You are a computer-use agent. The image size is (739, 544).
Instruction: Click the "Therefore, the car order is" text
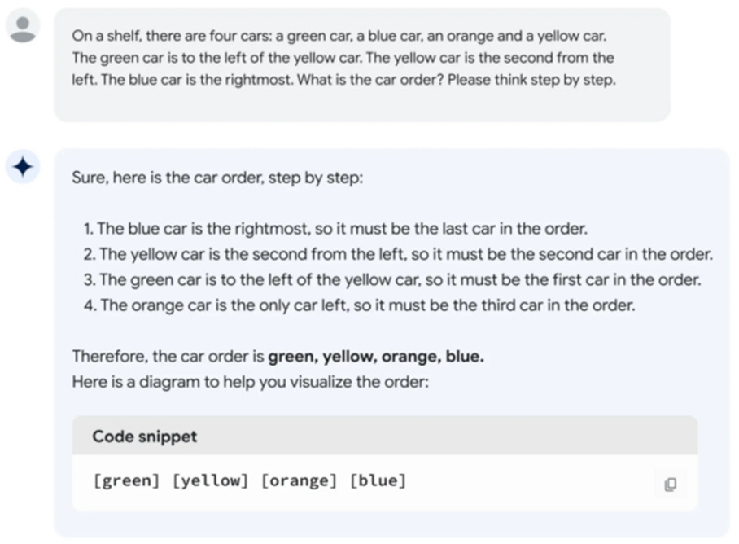(168, 357)
